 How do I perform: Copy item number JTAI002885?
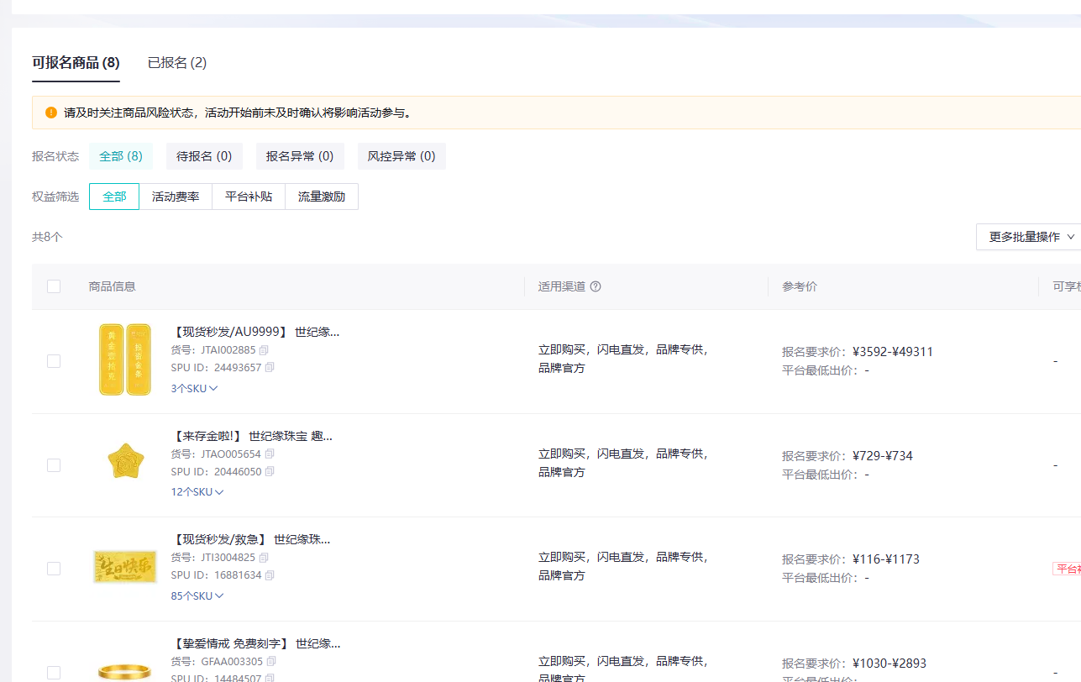click(264, 350)
